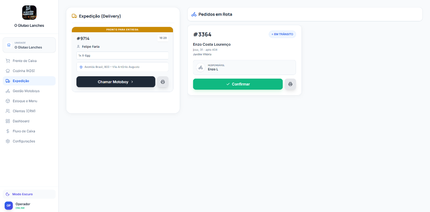Click the 1x X-Egg item field

point(123,56)
